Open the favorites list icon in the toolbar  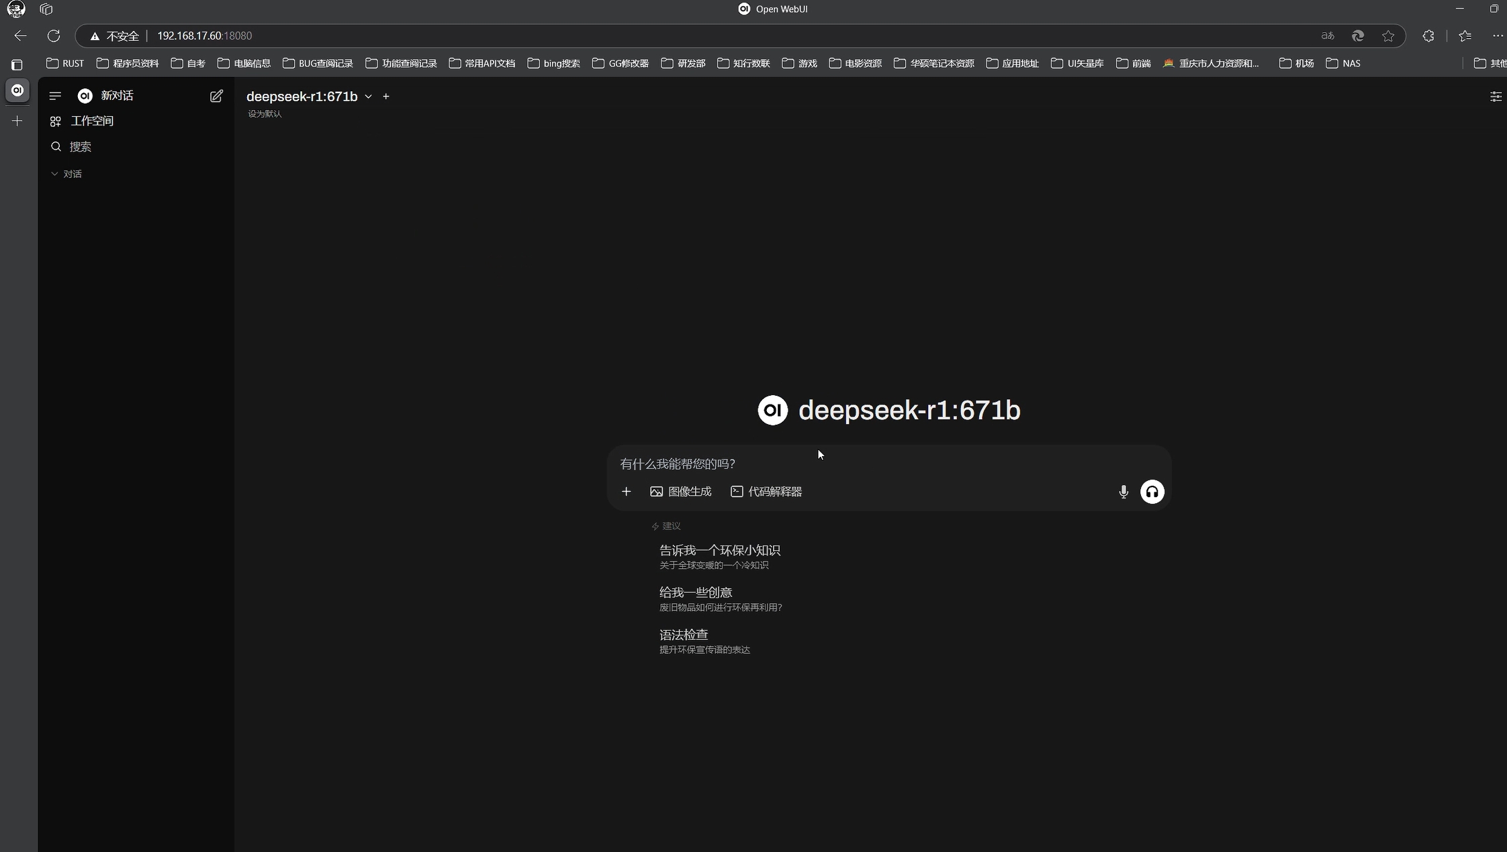coord(1465,36)
